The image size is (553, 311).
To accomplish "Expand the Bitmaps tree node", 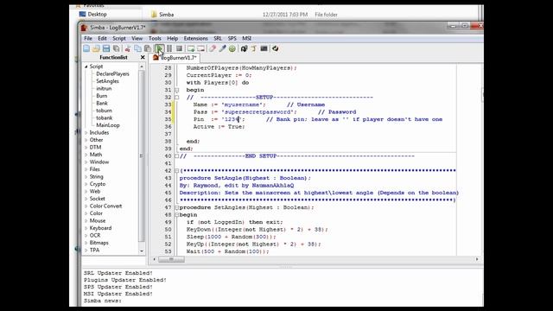I will point(86,243).
